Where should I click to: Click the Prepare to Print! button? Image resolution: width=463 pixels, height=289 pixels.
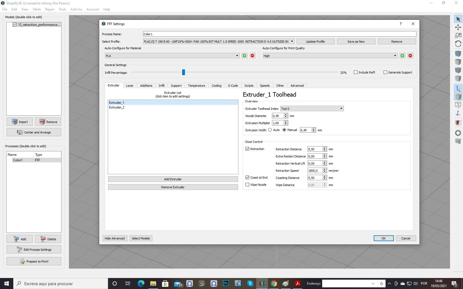point(34,261)
